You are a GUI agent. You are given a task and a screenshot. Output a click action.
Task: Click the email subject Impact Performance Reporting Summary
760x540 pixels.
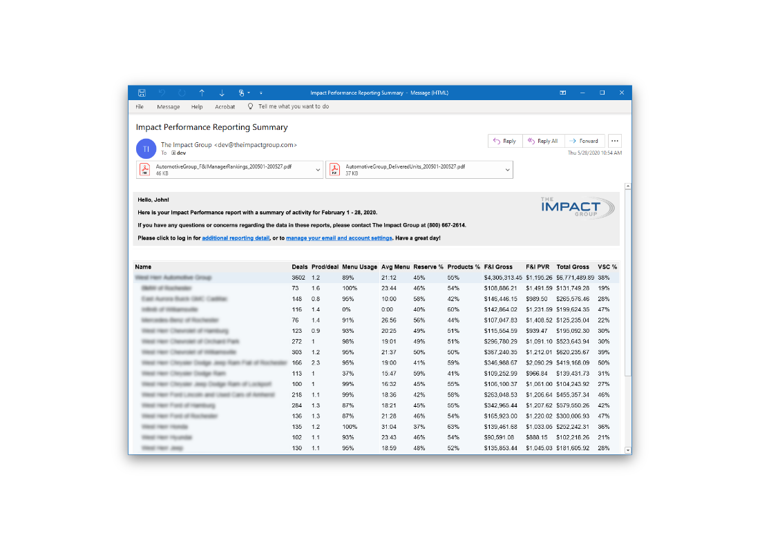(x=212, y=127)
